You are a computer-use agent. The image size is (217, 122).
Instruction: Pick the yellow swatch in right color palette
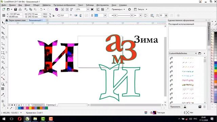pyautogui.click(x=216, y=71)
